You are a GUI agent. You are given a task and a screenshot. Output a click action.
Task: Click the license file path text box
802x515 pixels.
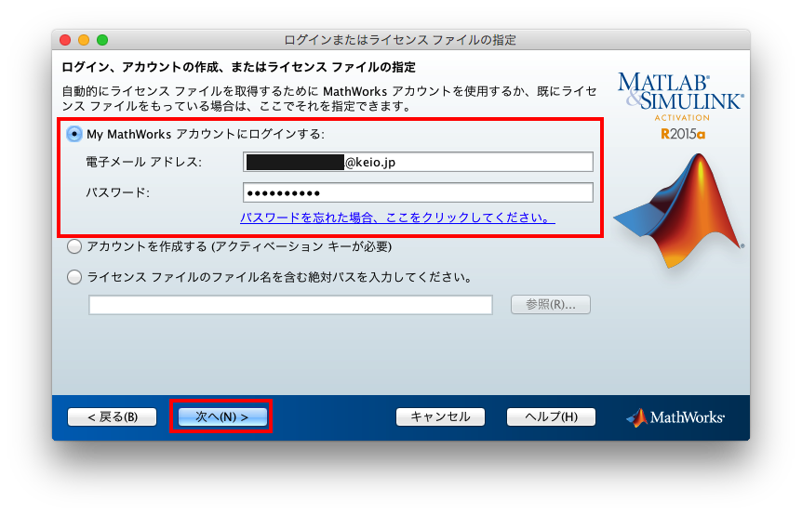[x=290, y=305]
